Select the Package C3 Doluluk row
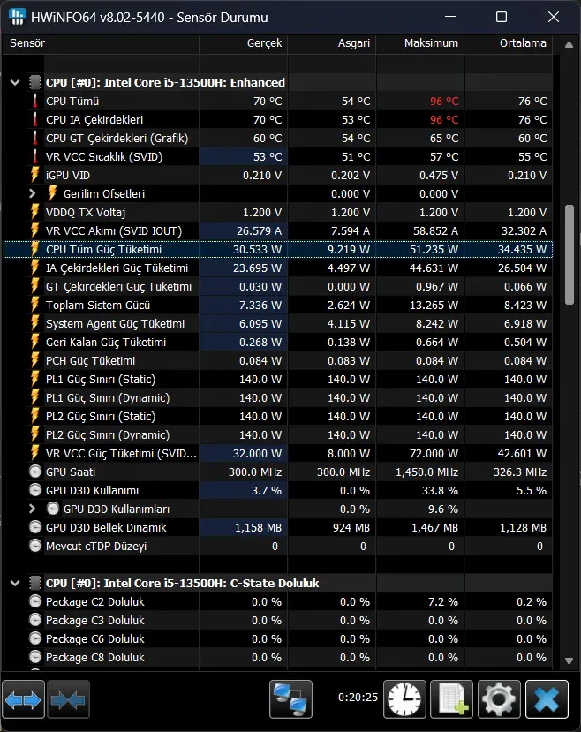This screenshot has height=732, width=581. point(277,620)
